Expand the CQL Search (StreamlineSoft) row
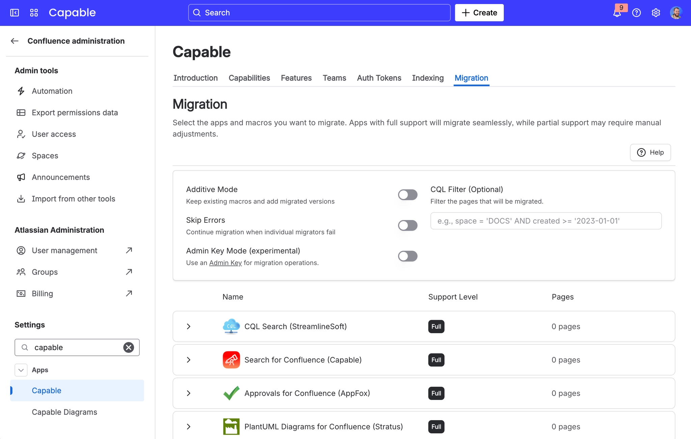The height and width of the screenshot is (439, 691). (188, 326)
